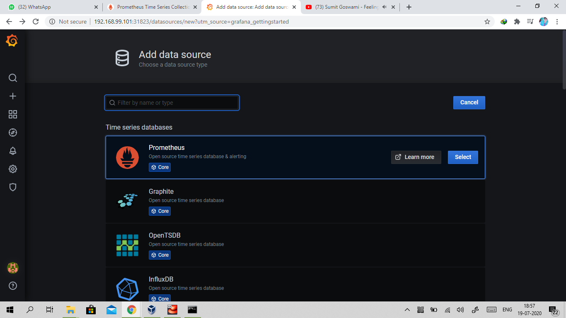The height and width of the screenshot is (318, 566).
Task: Open Grafana Help question mark icon
Action: point(12,286)
